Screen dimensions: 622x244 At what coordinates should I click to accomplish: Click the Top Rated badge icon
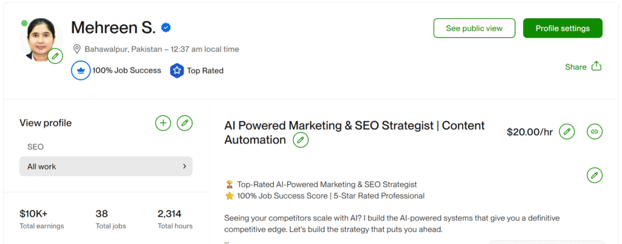[x=177, y=70]
